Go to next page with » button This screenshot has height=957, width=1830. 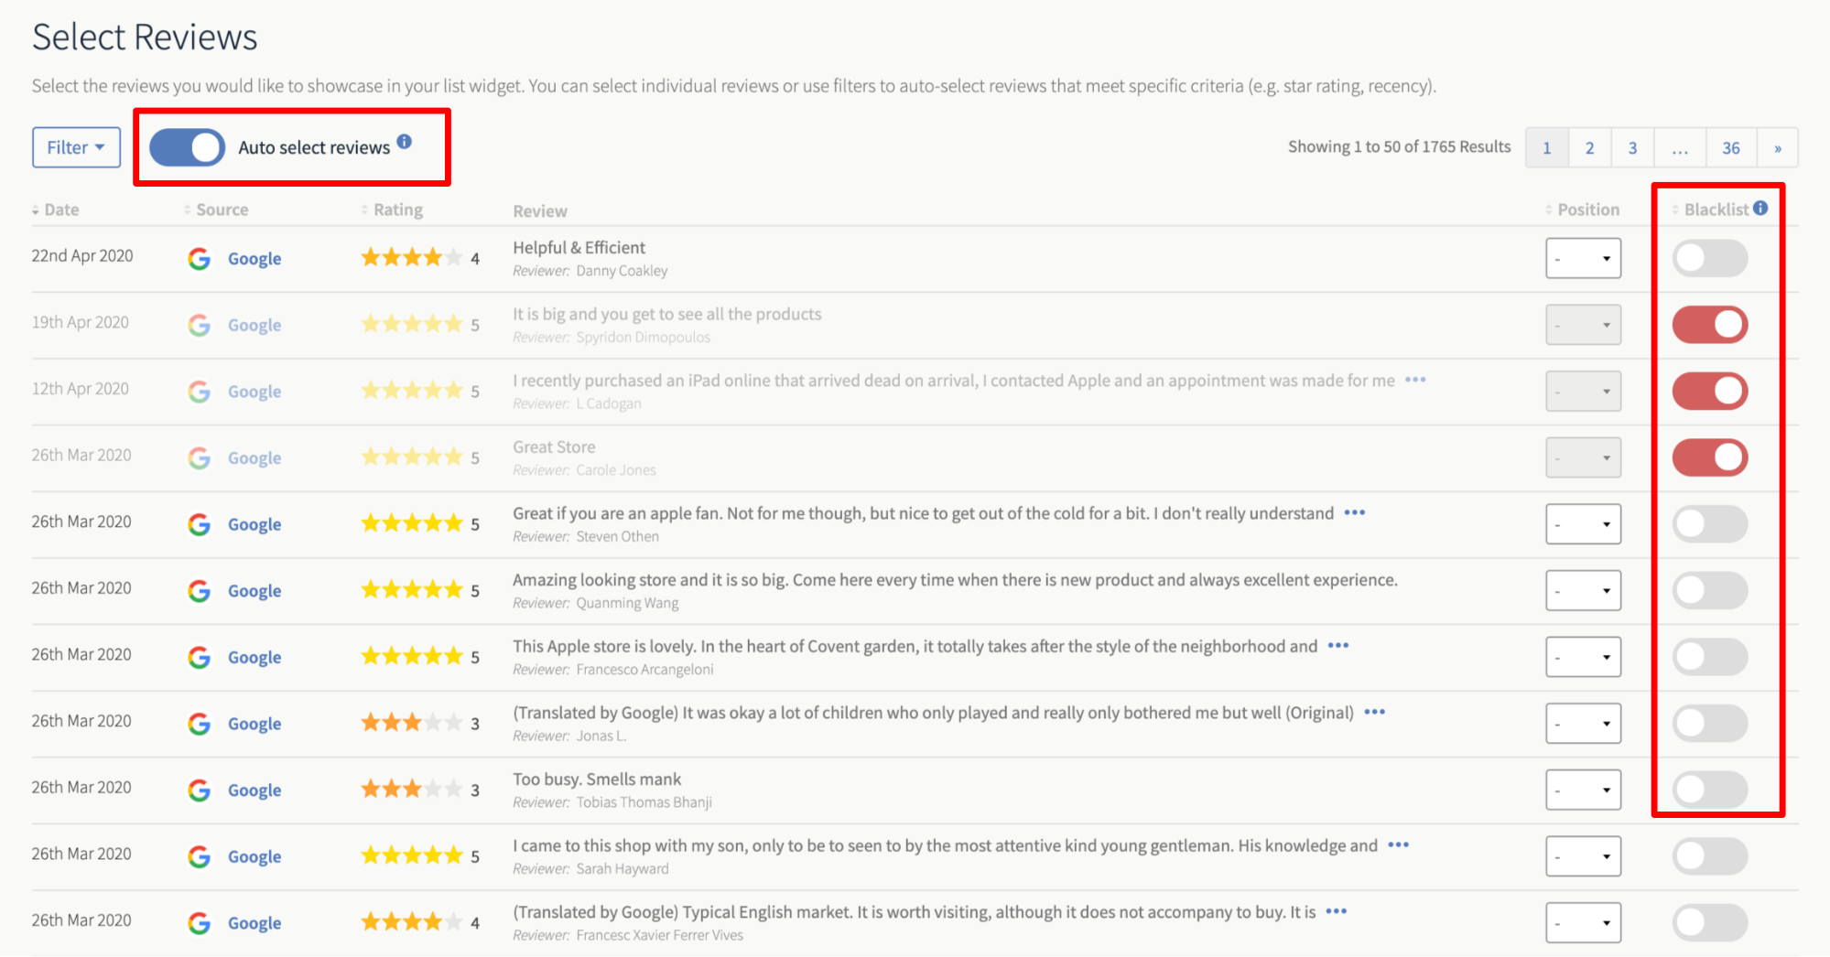point(1778,147)
